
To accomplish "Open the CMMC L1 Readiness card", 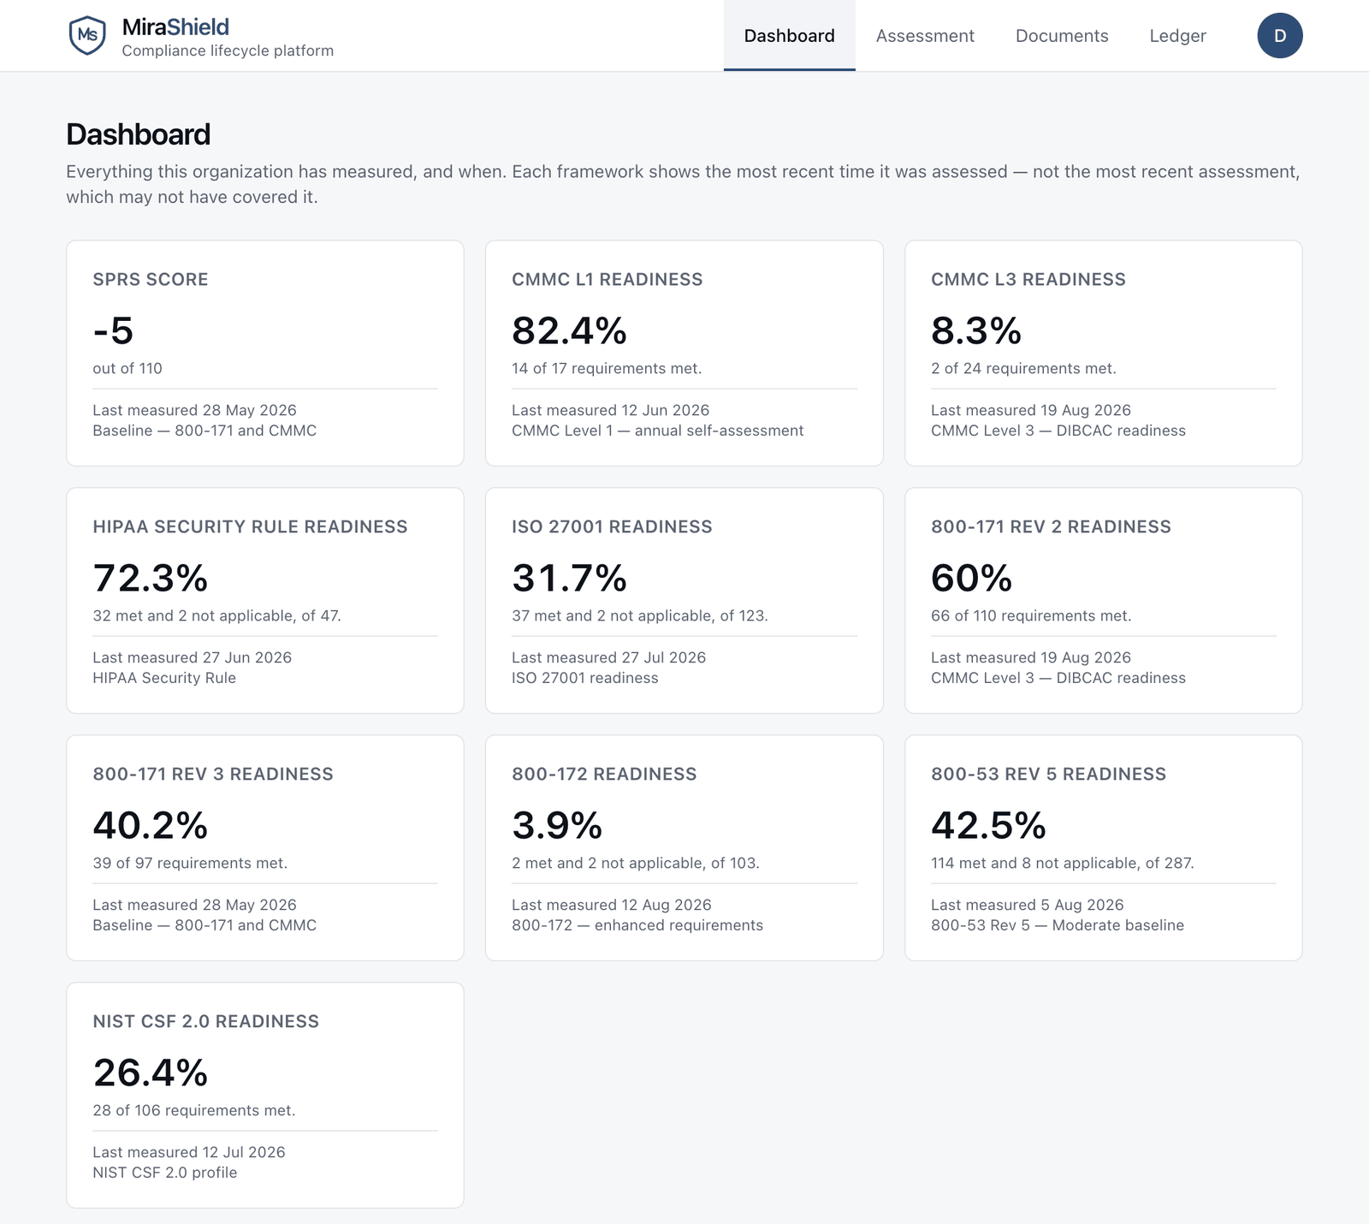I will tap(684, 354).
